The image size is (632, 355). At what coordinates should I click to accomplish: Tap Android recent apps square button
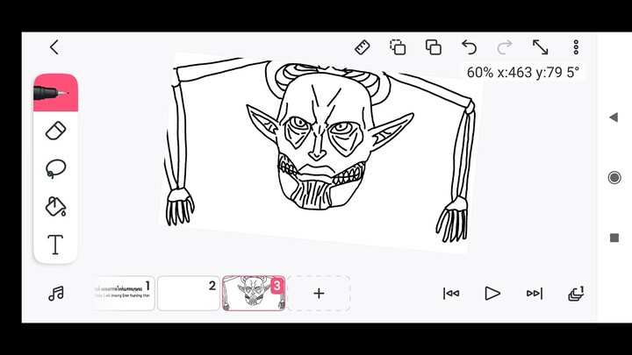(x=614, y=238)
